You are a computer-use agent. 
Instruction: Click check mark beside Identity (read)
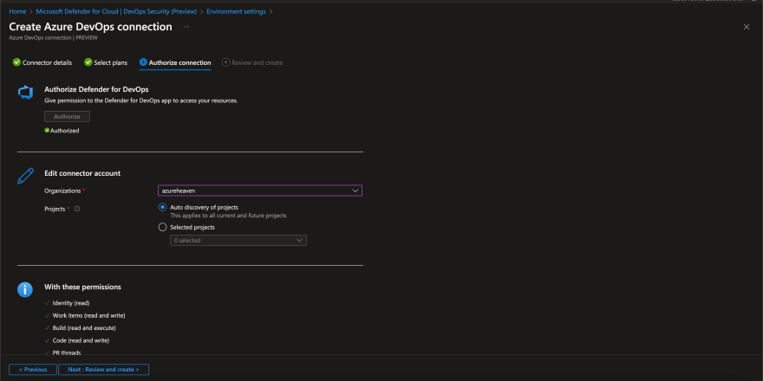pyautogui.click(x=47, y=303)
